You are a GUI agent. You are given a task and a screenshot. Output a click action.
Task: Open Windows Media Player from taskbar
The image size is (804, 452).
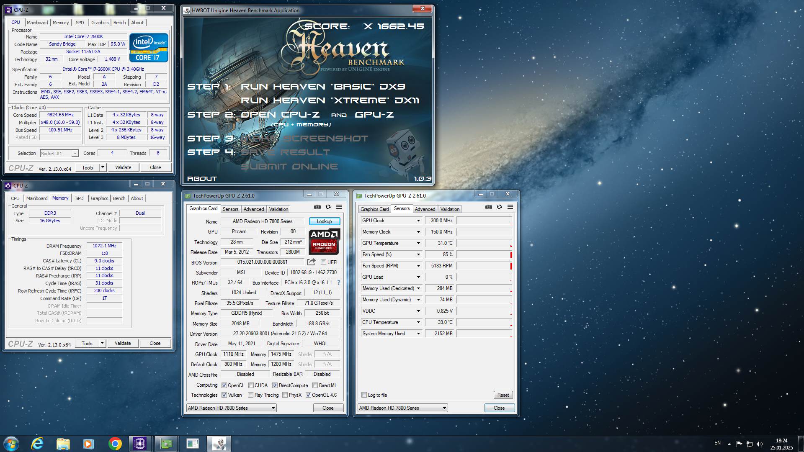click(88, 444)
